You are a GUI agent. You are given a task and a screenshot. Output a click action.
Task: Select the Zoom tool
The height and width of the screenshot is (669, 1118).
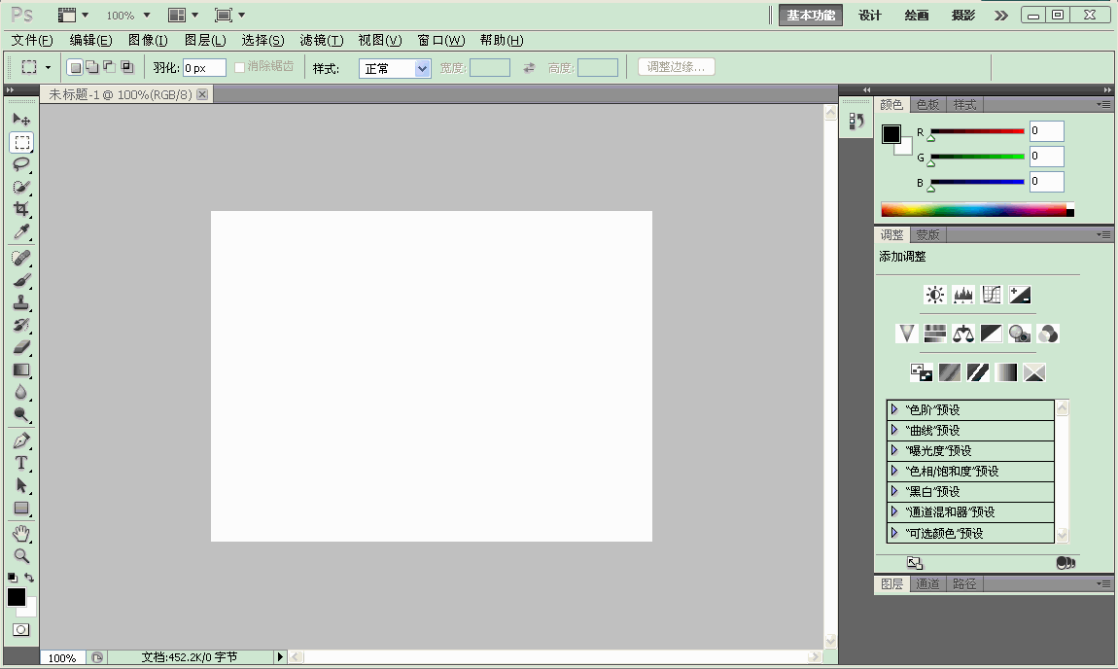click(x=21, y=556)
